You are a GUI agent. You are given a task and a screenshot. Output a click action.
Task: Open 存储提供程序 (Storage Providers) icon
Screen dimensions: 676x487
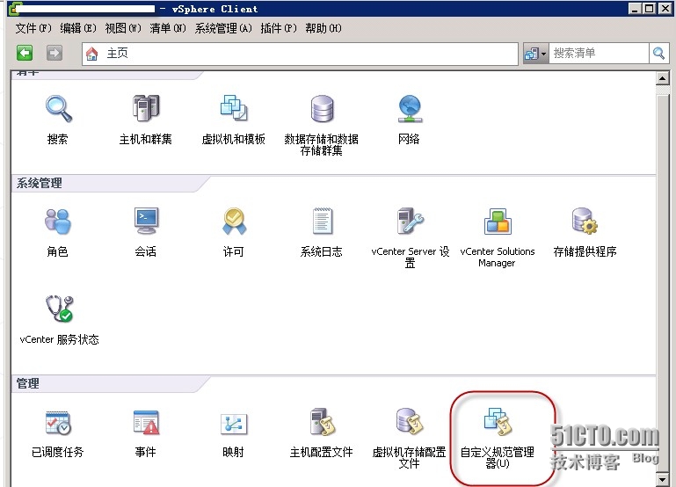585,221
